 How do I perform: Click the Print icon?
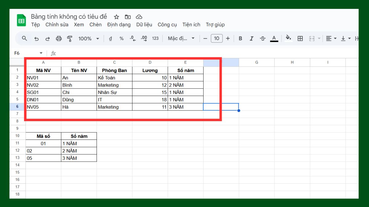tap(58, 38)
